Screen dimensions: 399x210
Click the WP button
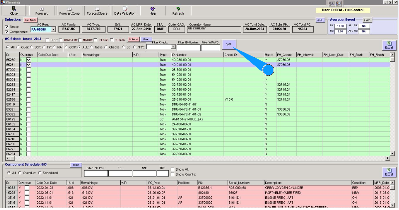[229, 45]
